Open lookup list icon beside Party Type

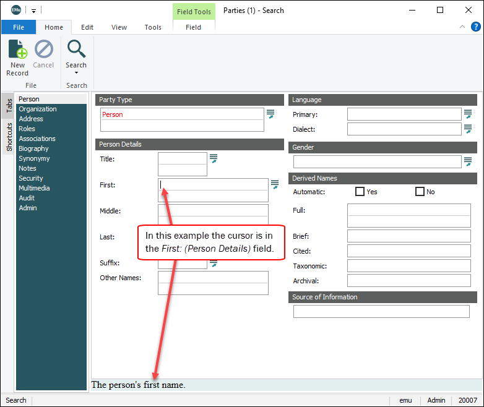point(270,114)
